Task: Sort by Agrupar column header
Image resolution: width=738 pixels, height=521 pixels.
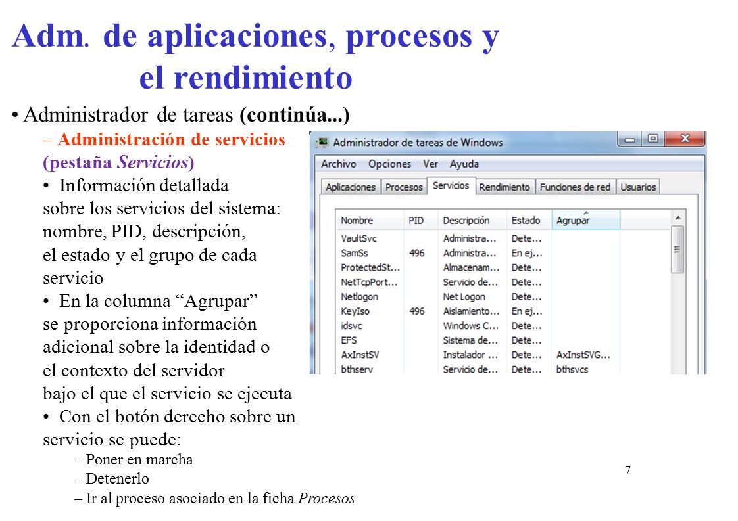Action: pos(586,220)
